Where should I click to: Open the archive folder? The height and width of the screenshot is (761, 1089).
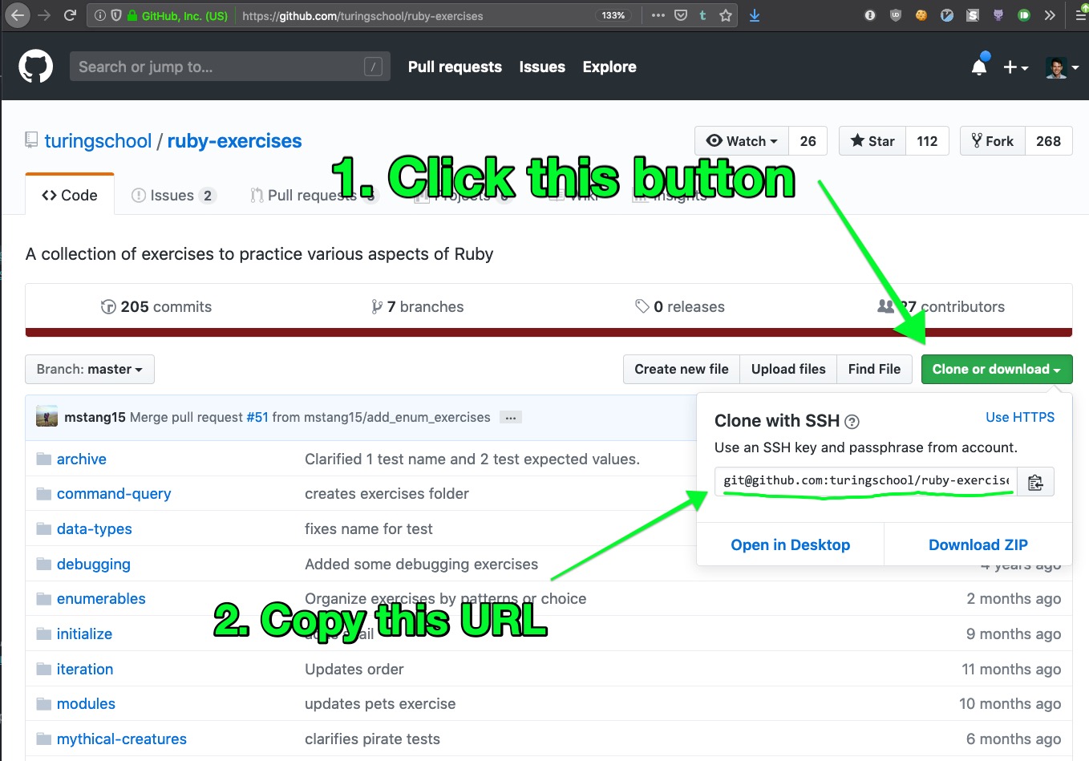coord(81,459)
